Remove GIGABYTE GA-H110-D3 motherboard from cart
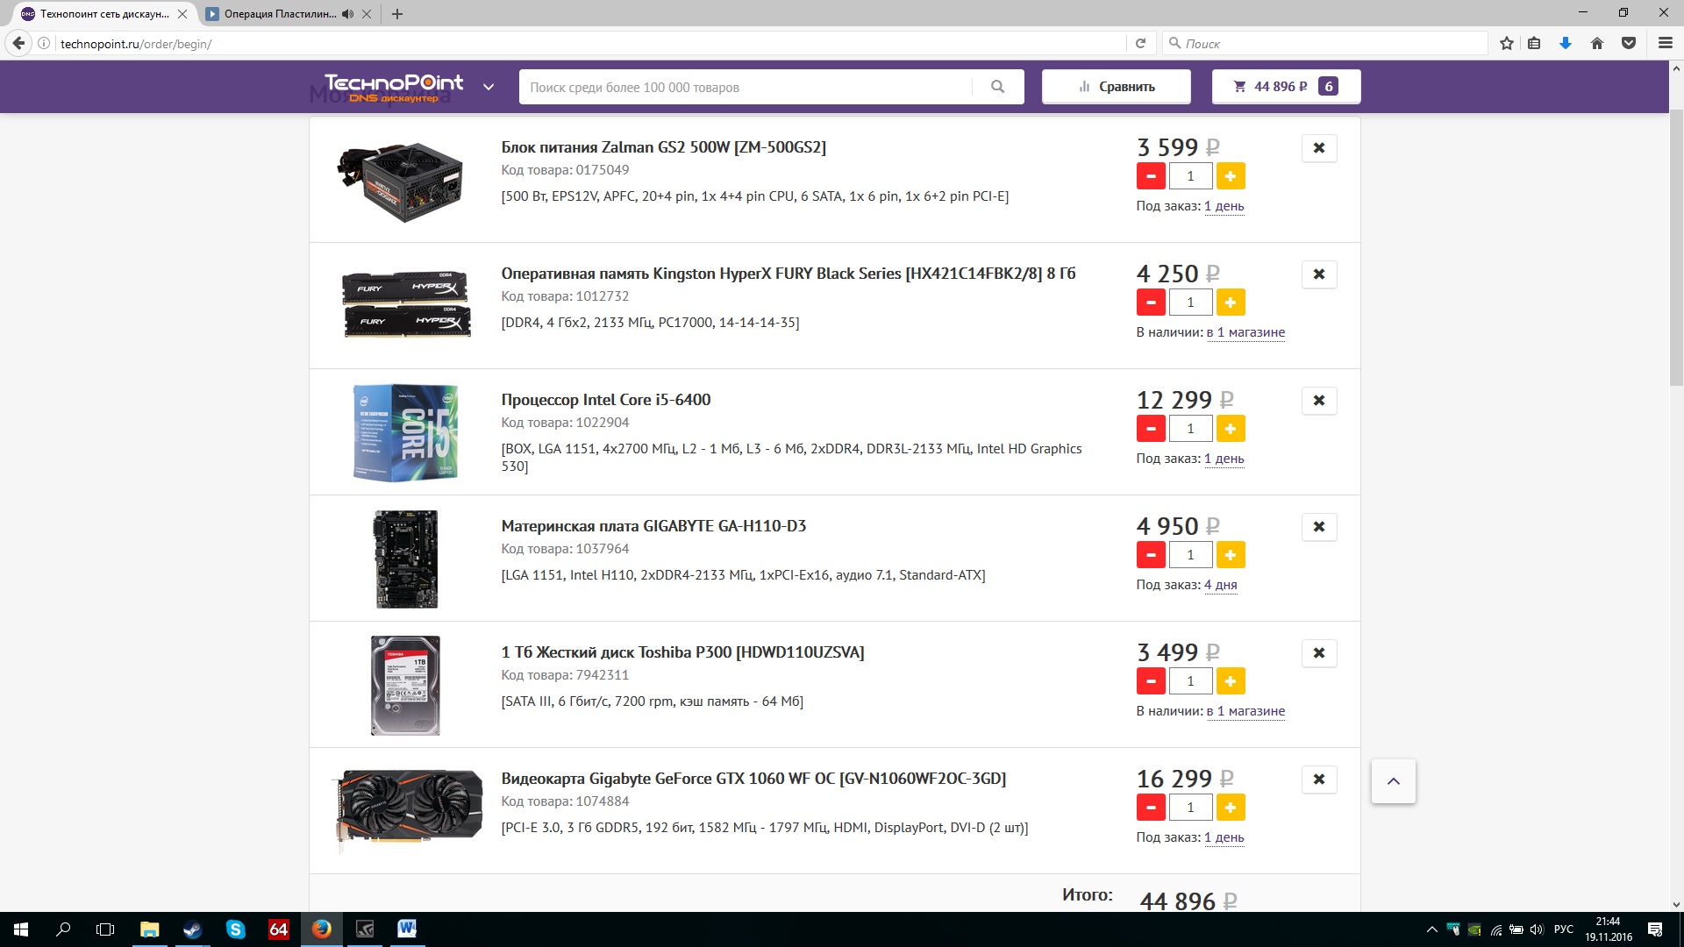1684x947 pixels. pos(1319,527)
